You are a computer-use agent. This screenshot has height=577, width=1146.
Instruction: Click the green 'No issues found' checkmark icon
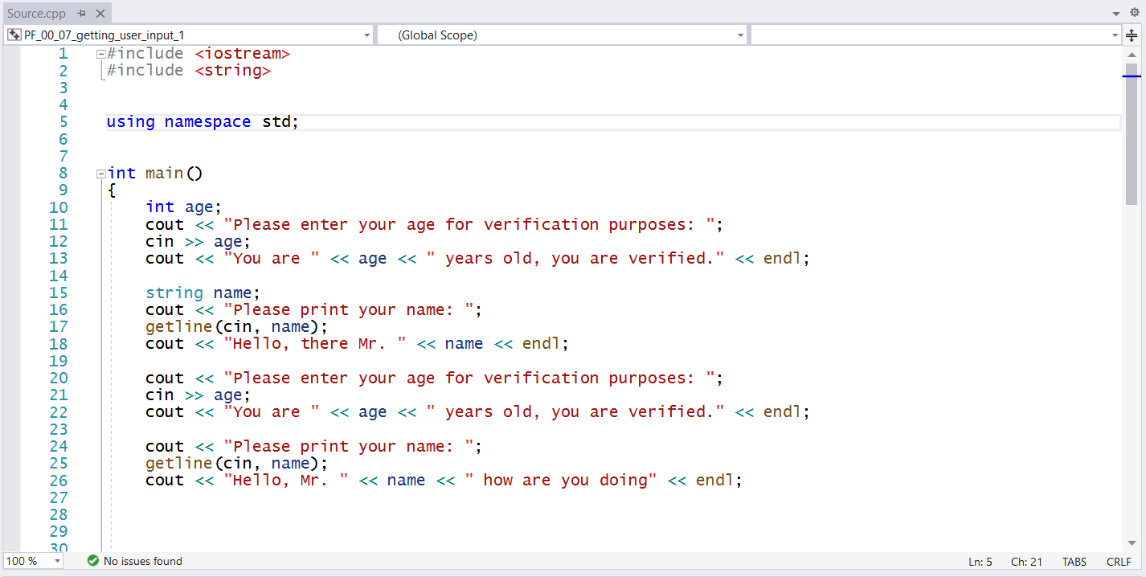92,561
